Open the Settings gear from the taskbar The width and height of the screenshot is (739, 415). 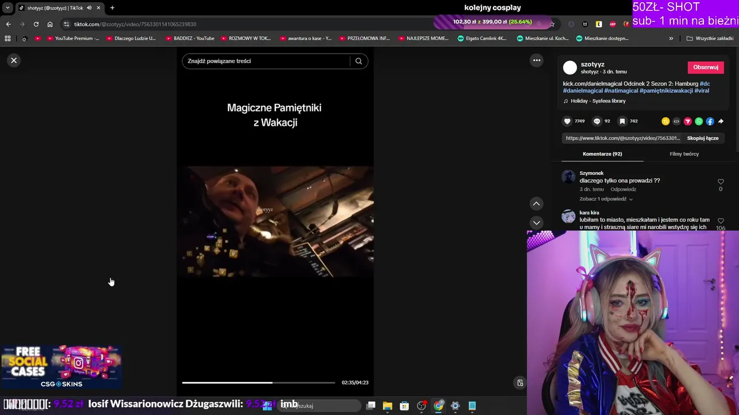point(455,406)
